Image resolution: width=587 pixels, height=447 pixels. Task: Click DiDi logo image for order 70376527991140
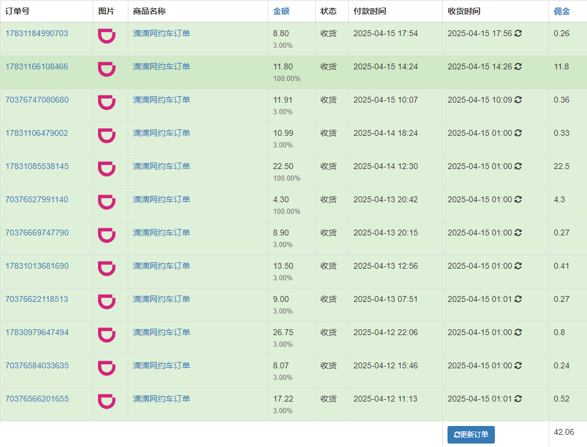107,202
